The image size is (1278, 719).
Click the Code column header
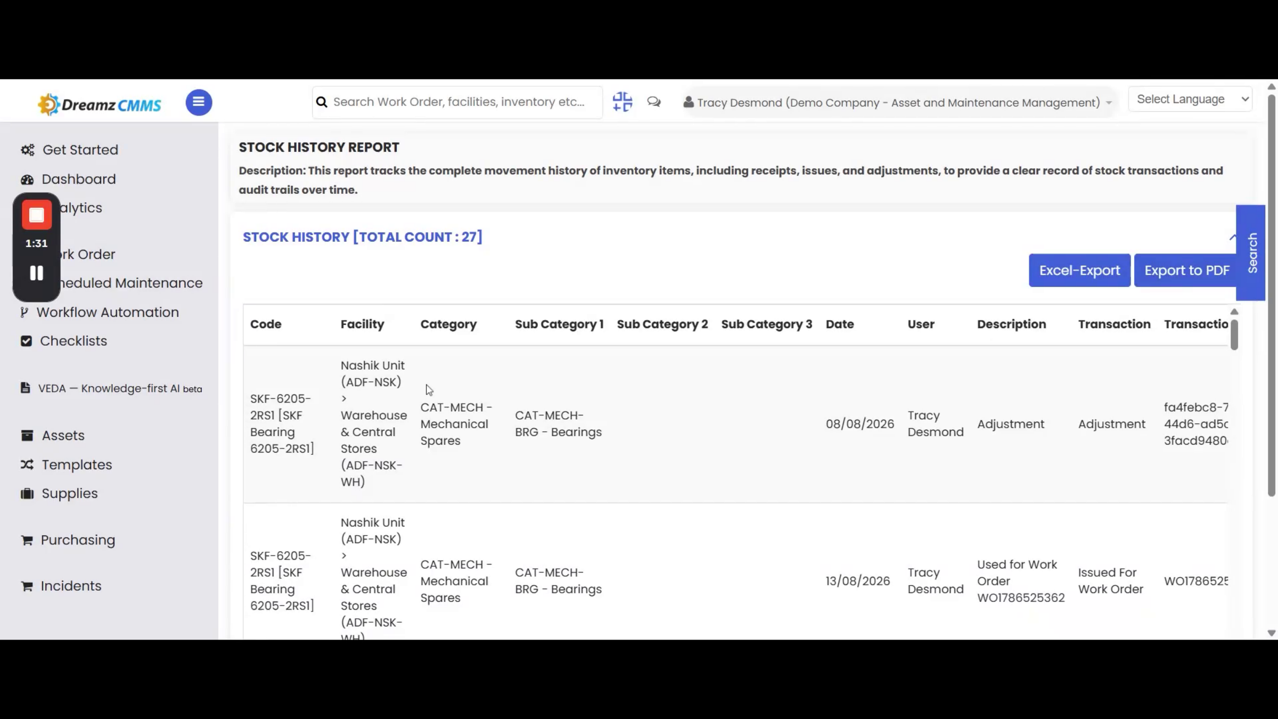point(266,324)
